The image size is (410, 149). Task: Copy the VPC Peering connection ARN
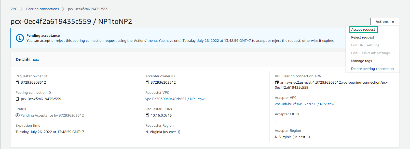click(277, 82)
